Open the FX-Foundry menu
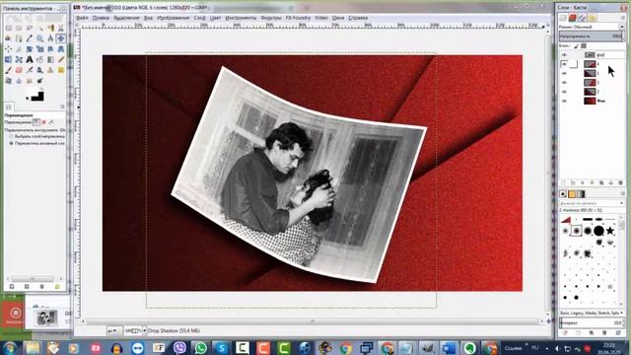The height and width of the screenshot is (355, 631). pos(298,18)
